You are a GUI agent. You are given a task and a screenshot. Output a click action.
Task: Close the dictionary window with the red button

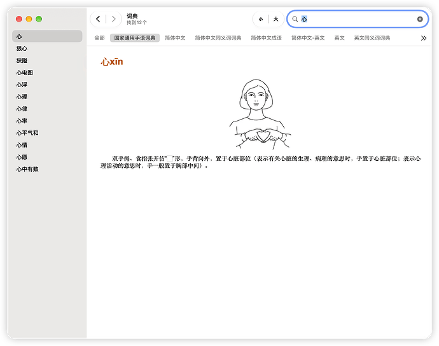(x=19, y=19)
